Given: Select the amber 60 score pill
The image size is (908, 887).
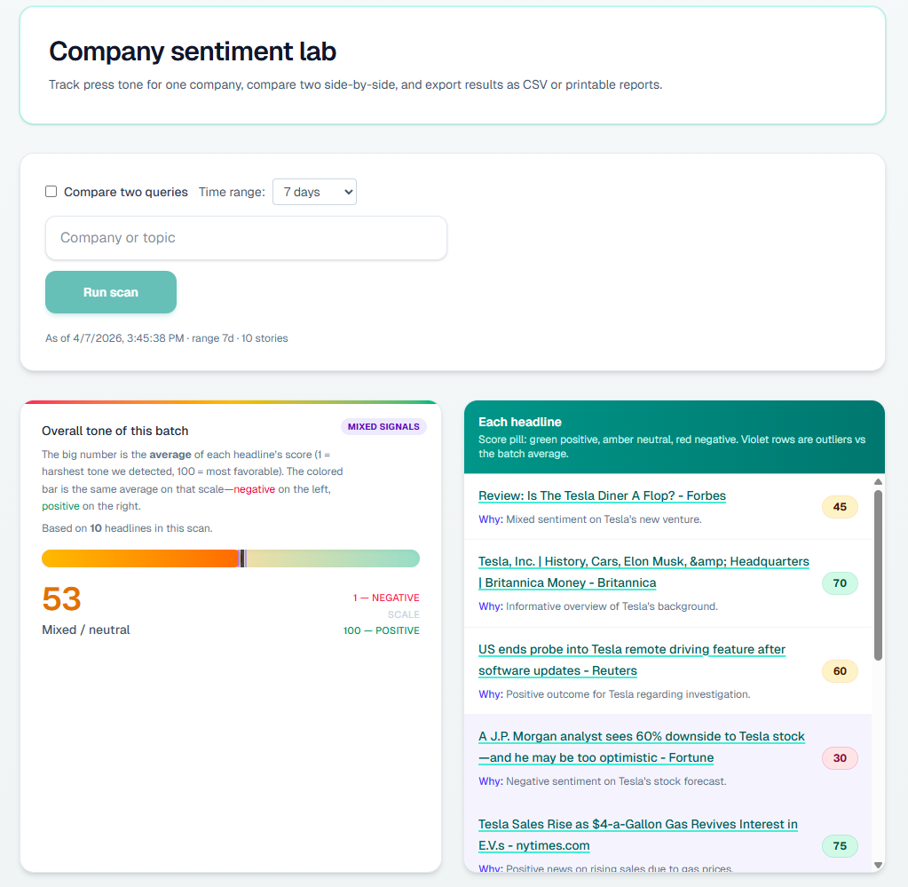Looking at the screenshot, I should pyautogui.click(x=839, y=671).
